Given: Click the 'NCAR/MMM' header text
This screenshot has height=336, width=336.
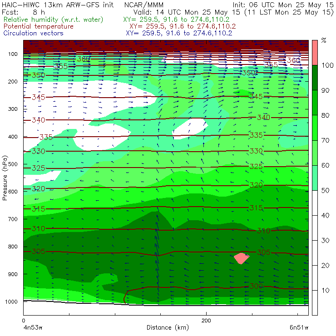Looking at the screenshot, I should (x=144, y=5).
